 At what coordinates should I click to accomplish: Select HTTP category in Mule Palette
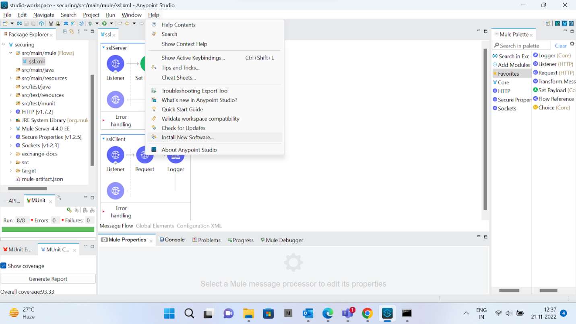tap(502, 91)
